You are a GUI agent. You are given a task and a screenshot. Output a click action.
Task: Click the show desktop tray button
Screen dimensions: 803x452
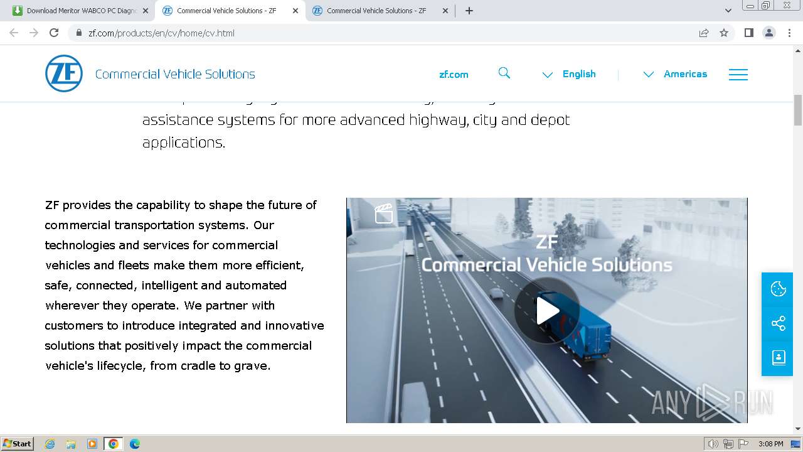pos(796,444)
